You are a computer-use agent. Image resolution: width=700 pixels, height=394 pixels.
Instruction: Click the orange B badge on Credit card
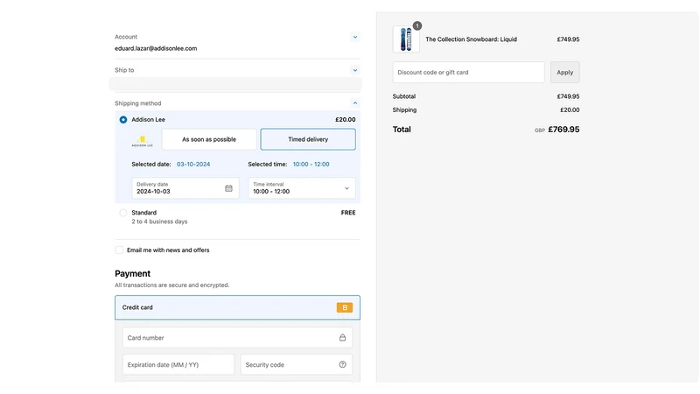[x=345, y=307]
